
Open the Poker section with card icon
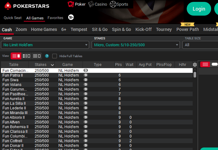click(x=76, y=4)
